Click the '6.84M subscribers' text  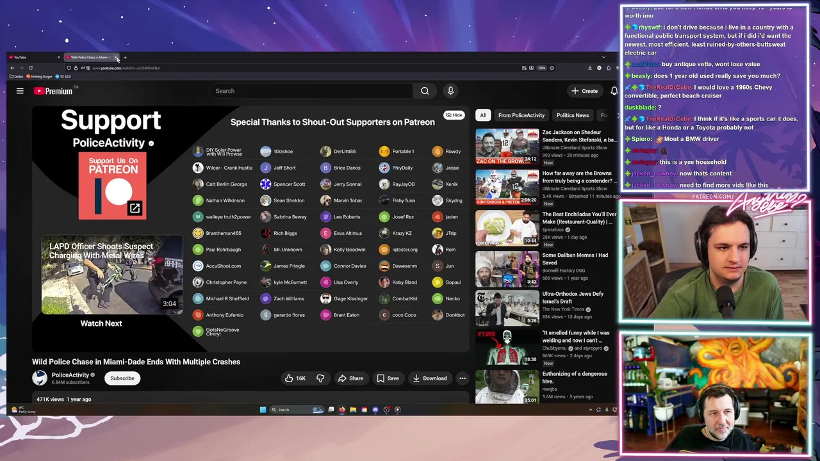[70, 383]
